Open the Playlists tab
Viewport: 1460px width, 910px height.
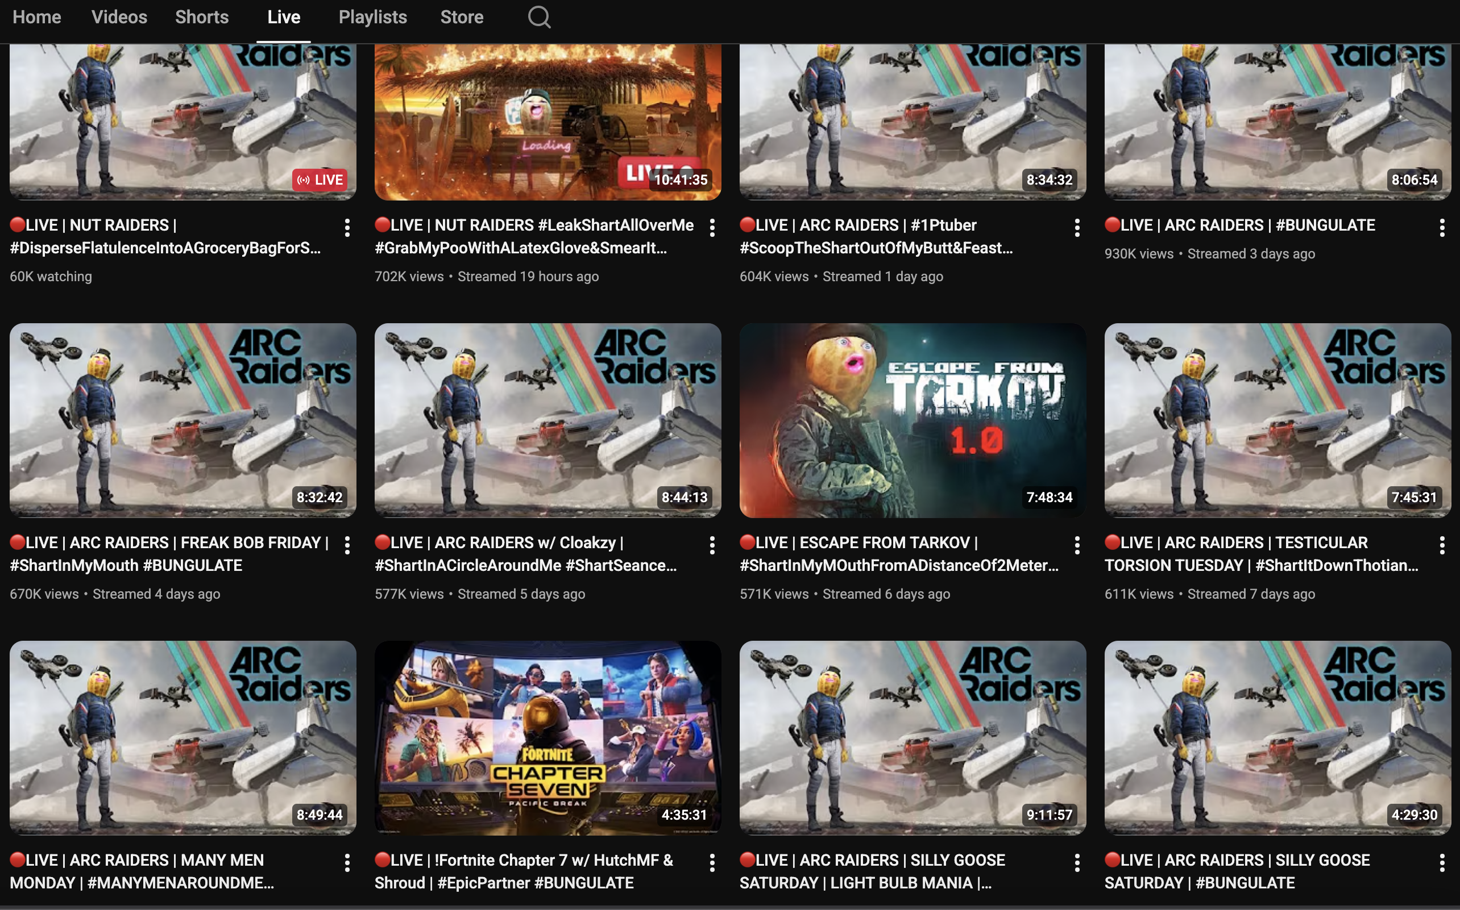coord(373,17)
